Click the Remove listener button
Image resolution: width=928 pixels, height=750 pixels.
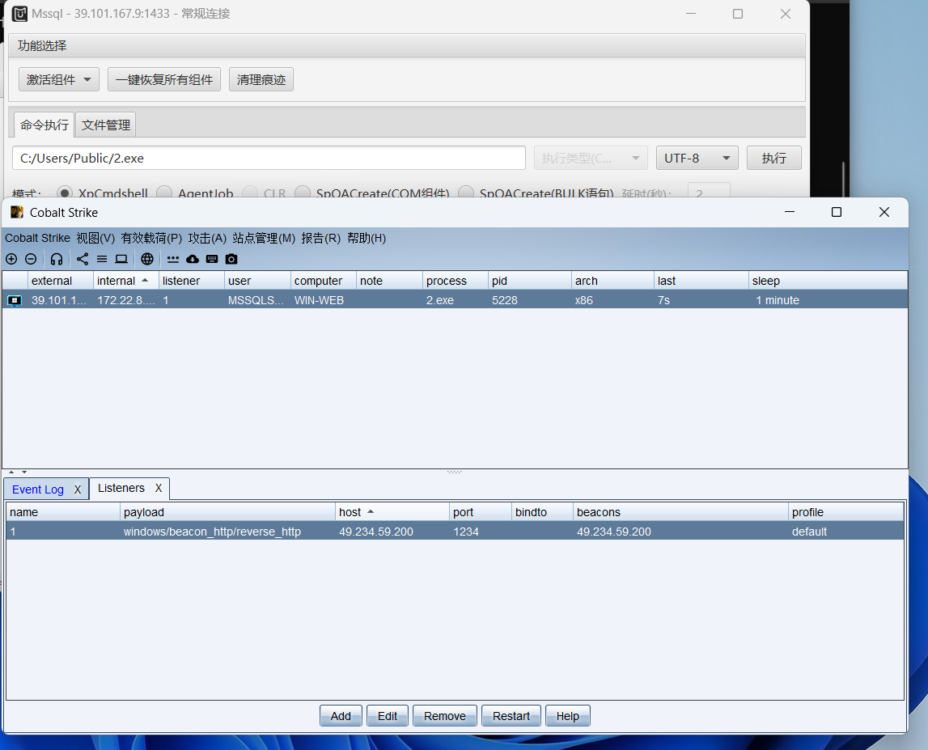coord(444,716)
